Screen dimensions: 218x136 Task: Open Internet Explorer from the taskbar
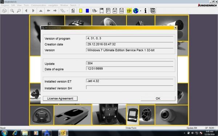(15, 133)
